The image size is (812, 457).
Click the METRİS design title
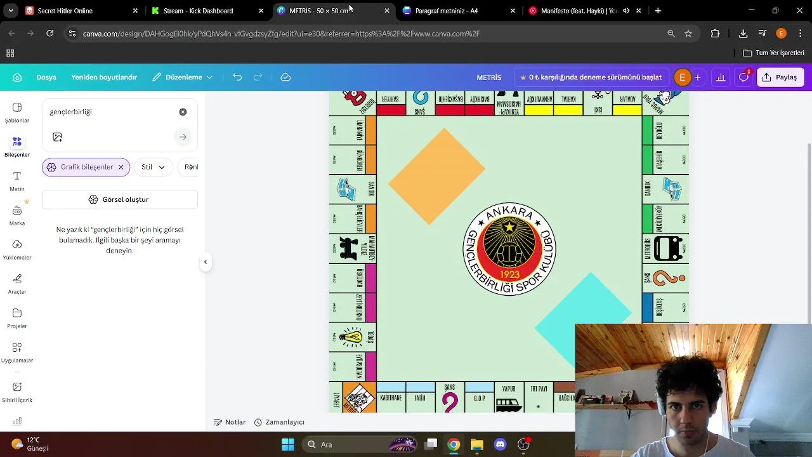489,77
